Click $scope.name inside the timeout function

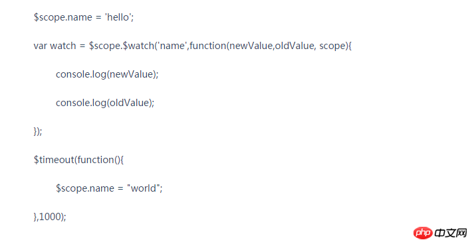[x=85, y=188]
